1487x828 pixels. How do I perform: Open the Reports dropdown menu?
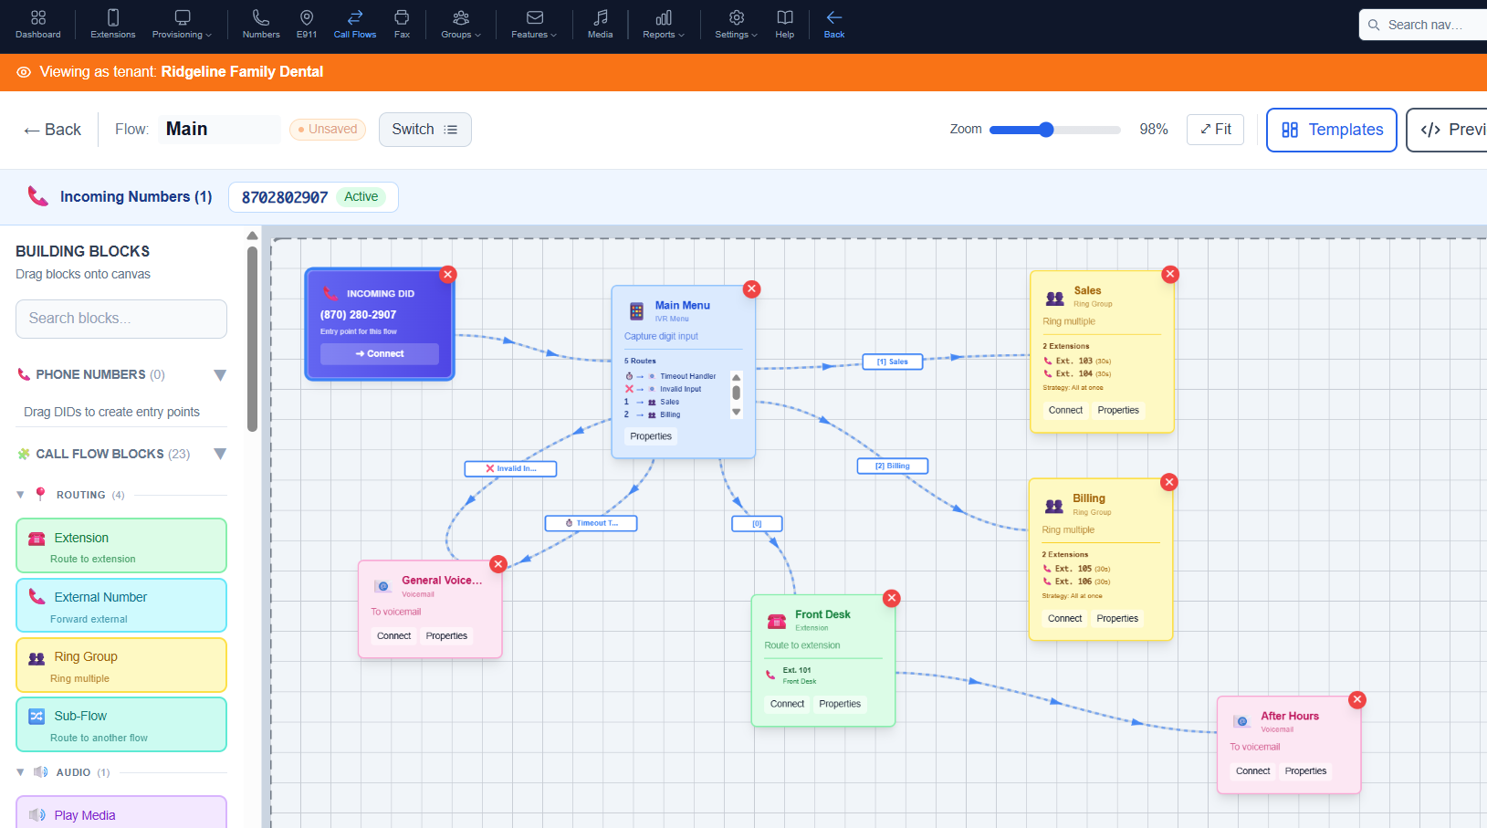(x=664, y=24)
